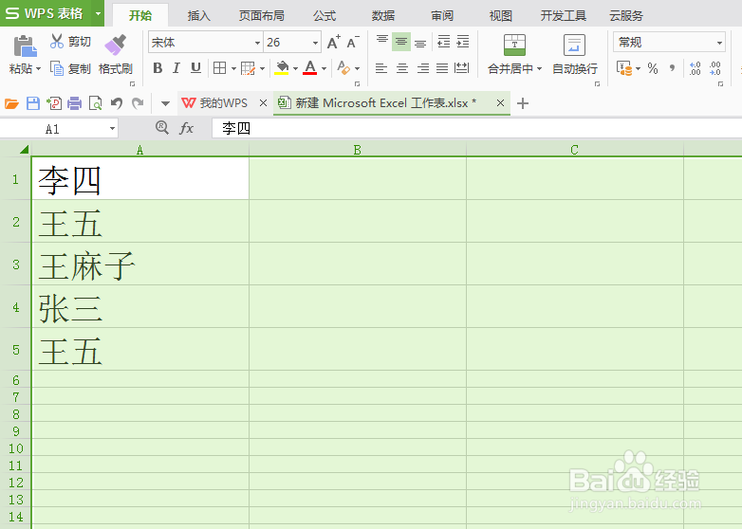Apply red font color
The width and height of the screenshot is (742, 529).
click(310, 68)
